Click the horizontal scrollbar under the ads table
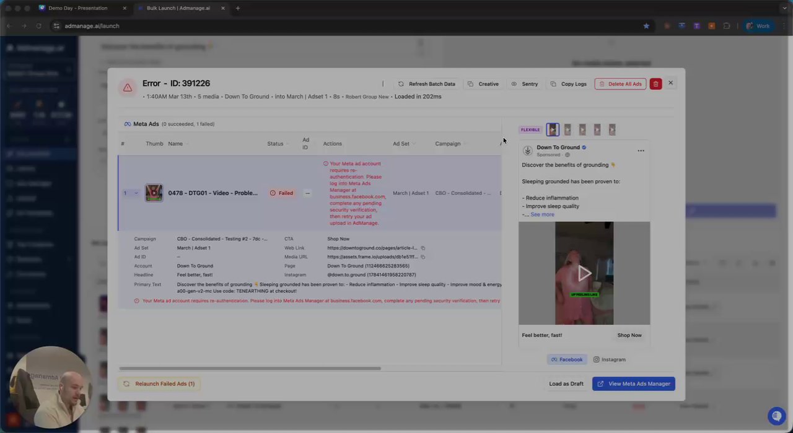Screen dimensions: 793x433 250,369
